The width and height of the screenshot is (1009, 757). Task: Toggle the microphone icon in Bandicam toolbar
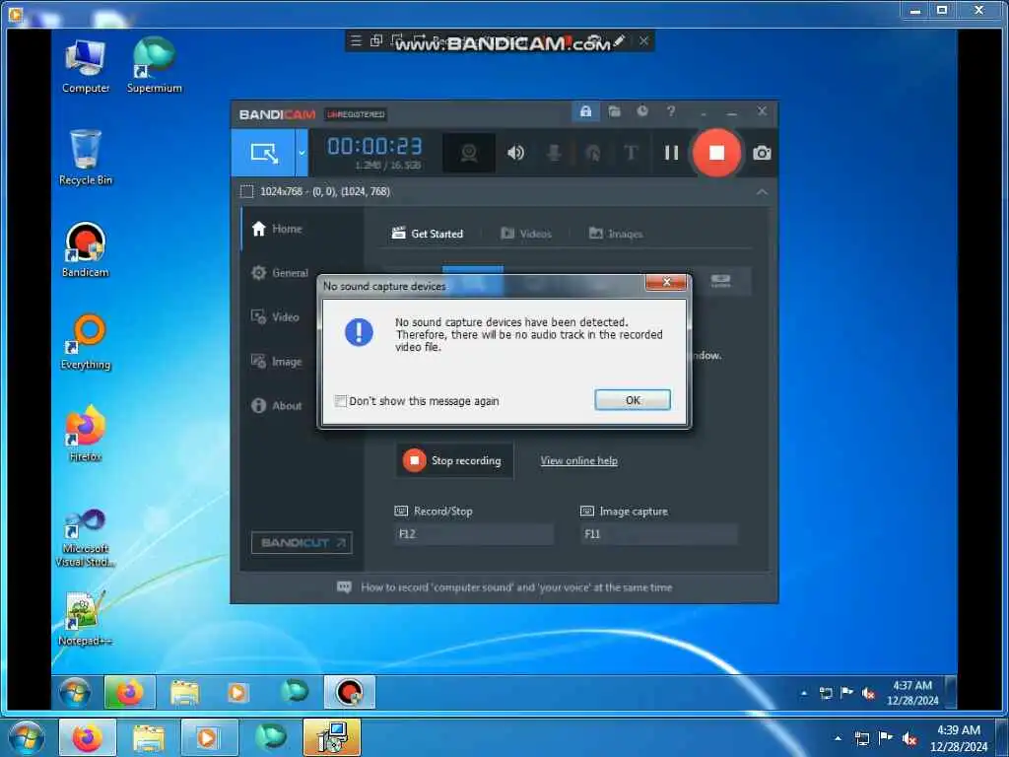tap(554, 153)
